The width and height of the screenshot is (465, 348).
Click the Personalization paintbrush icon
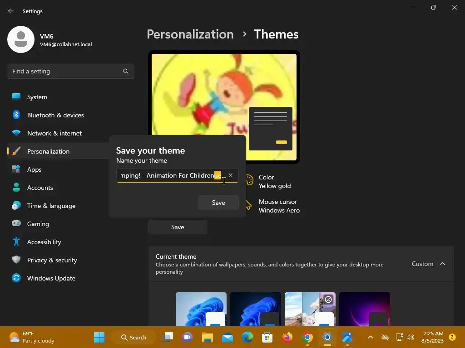click(16, 151)
